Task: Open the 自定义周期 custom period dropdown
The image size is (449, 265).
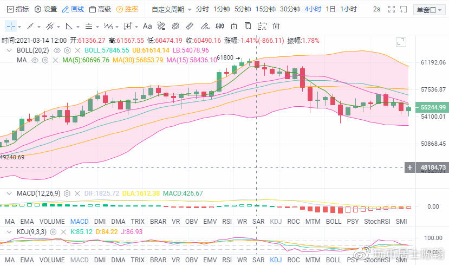Action: (x=172, y=9)
